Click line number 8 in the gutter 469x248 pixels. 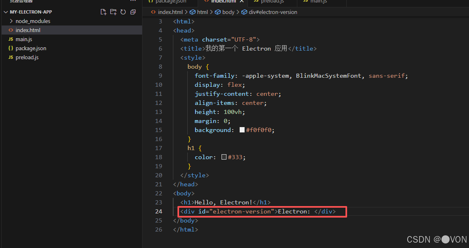tap(160, 67)
